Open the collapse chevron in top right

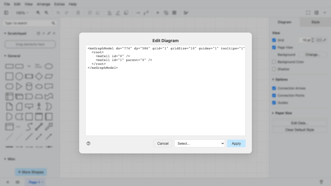[x=325, y=13]
